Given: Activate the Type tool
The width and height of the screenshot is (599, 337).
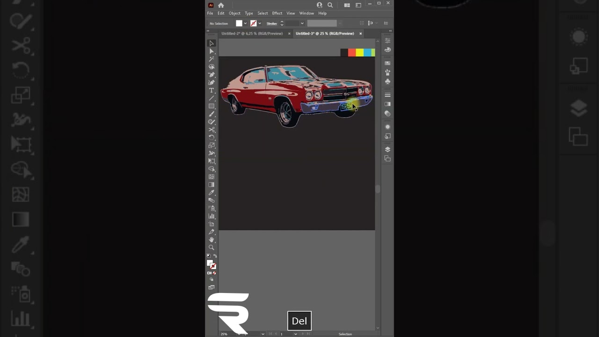Looking at the screenshot, I should [212, 90].
